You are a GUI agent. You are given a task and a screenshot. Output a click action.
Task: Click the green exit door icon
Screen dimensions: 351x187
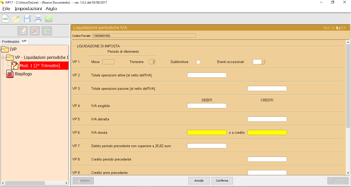(x=49, y=19)
